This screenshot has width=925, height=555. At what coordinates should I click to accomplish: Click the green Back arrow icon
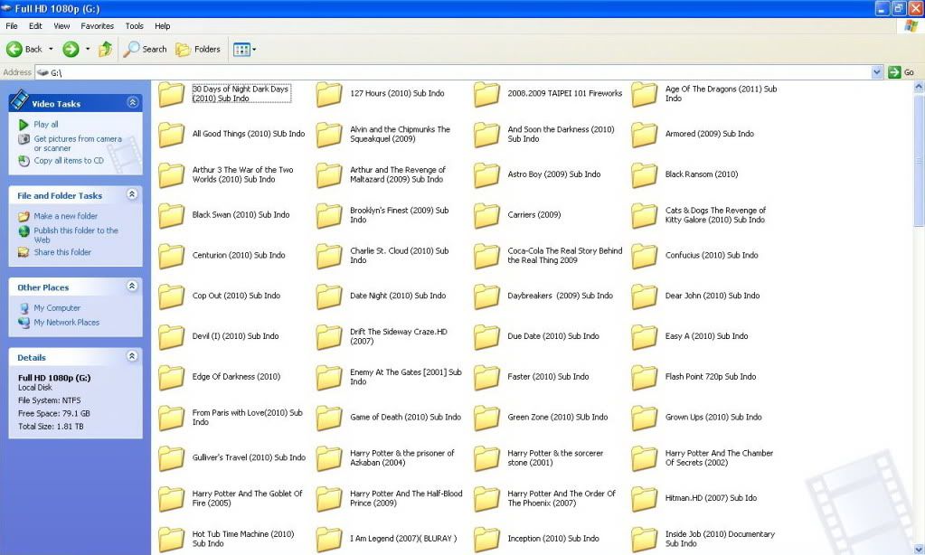(14, 50)
